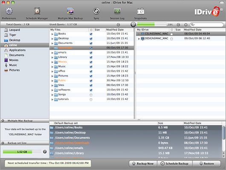Uncheck the Downloads folder checkbox

tap(91, 48)
